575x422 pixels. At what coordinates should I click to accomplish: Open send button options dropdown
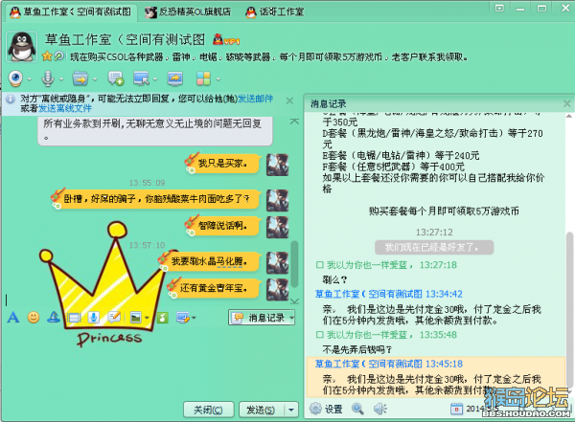pyautogui.click(x=291, y=410)
